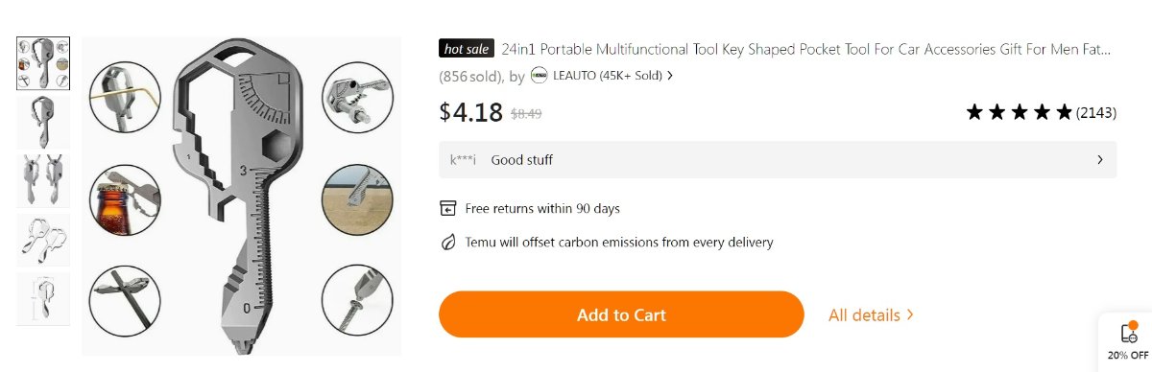Select the fifth product thumbnail
1152x372 pixels.
[43, 298]
